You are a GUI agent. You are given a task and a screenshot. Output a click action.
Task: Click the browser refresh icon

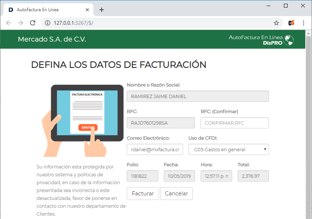click(32, 23)
